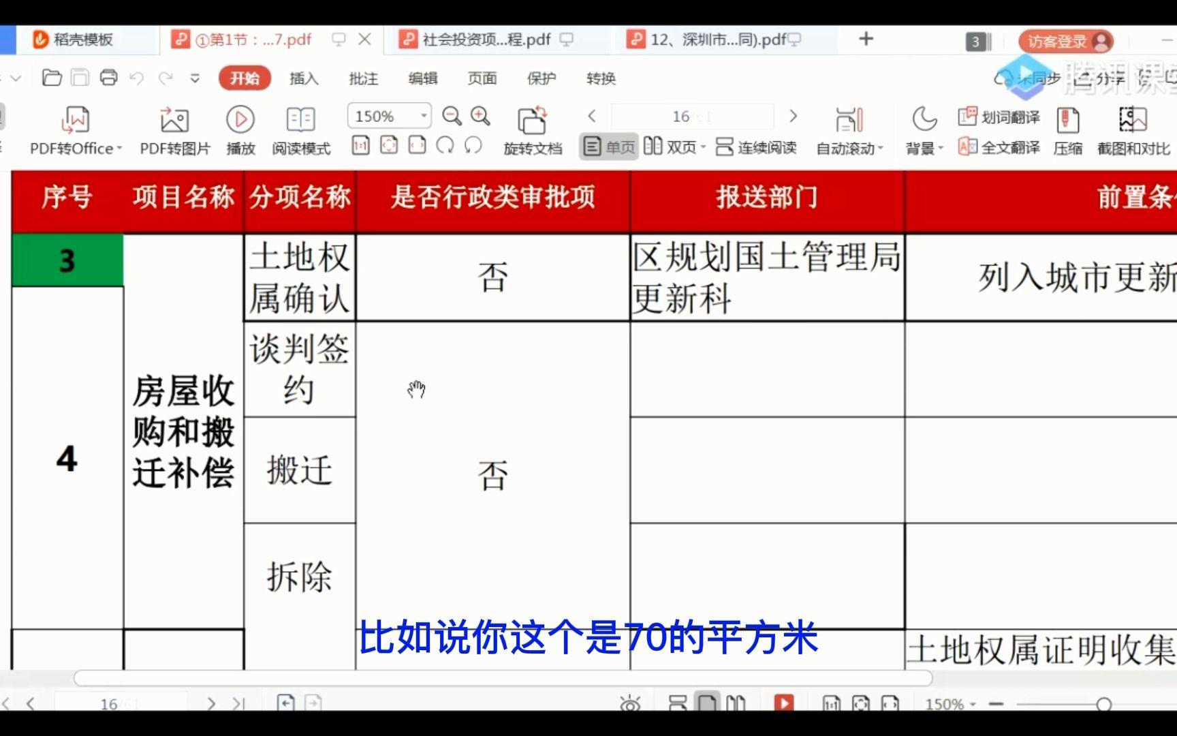
Task: Toggle 连续阅读 continuous reading
Action: coord(756,147)
